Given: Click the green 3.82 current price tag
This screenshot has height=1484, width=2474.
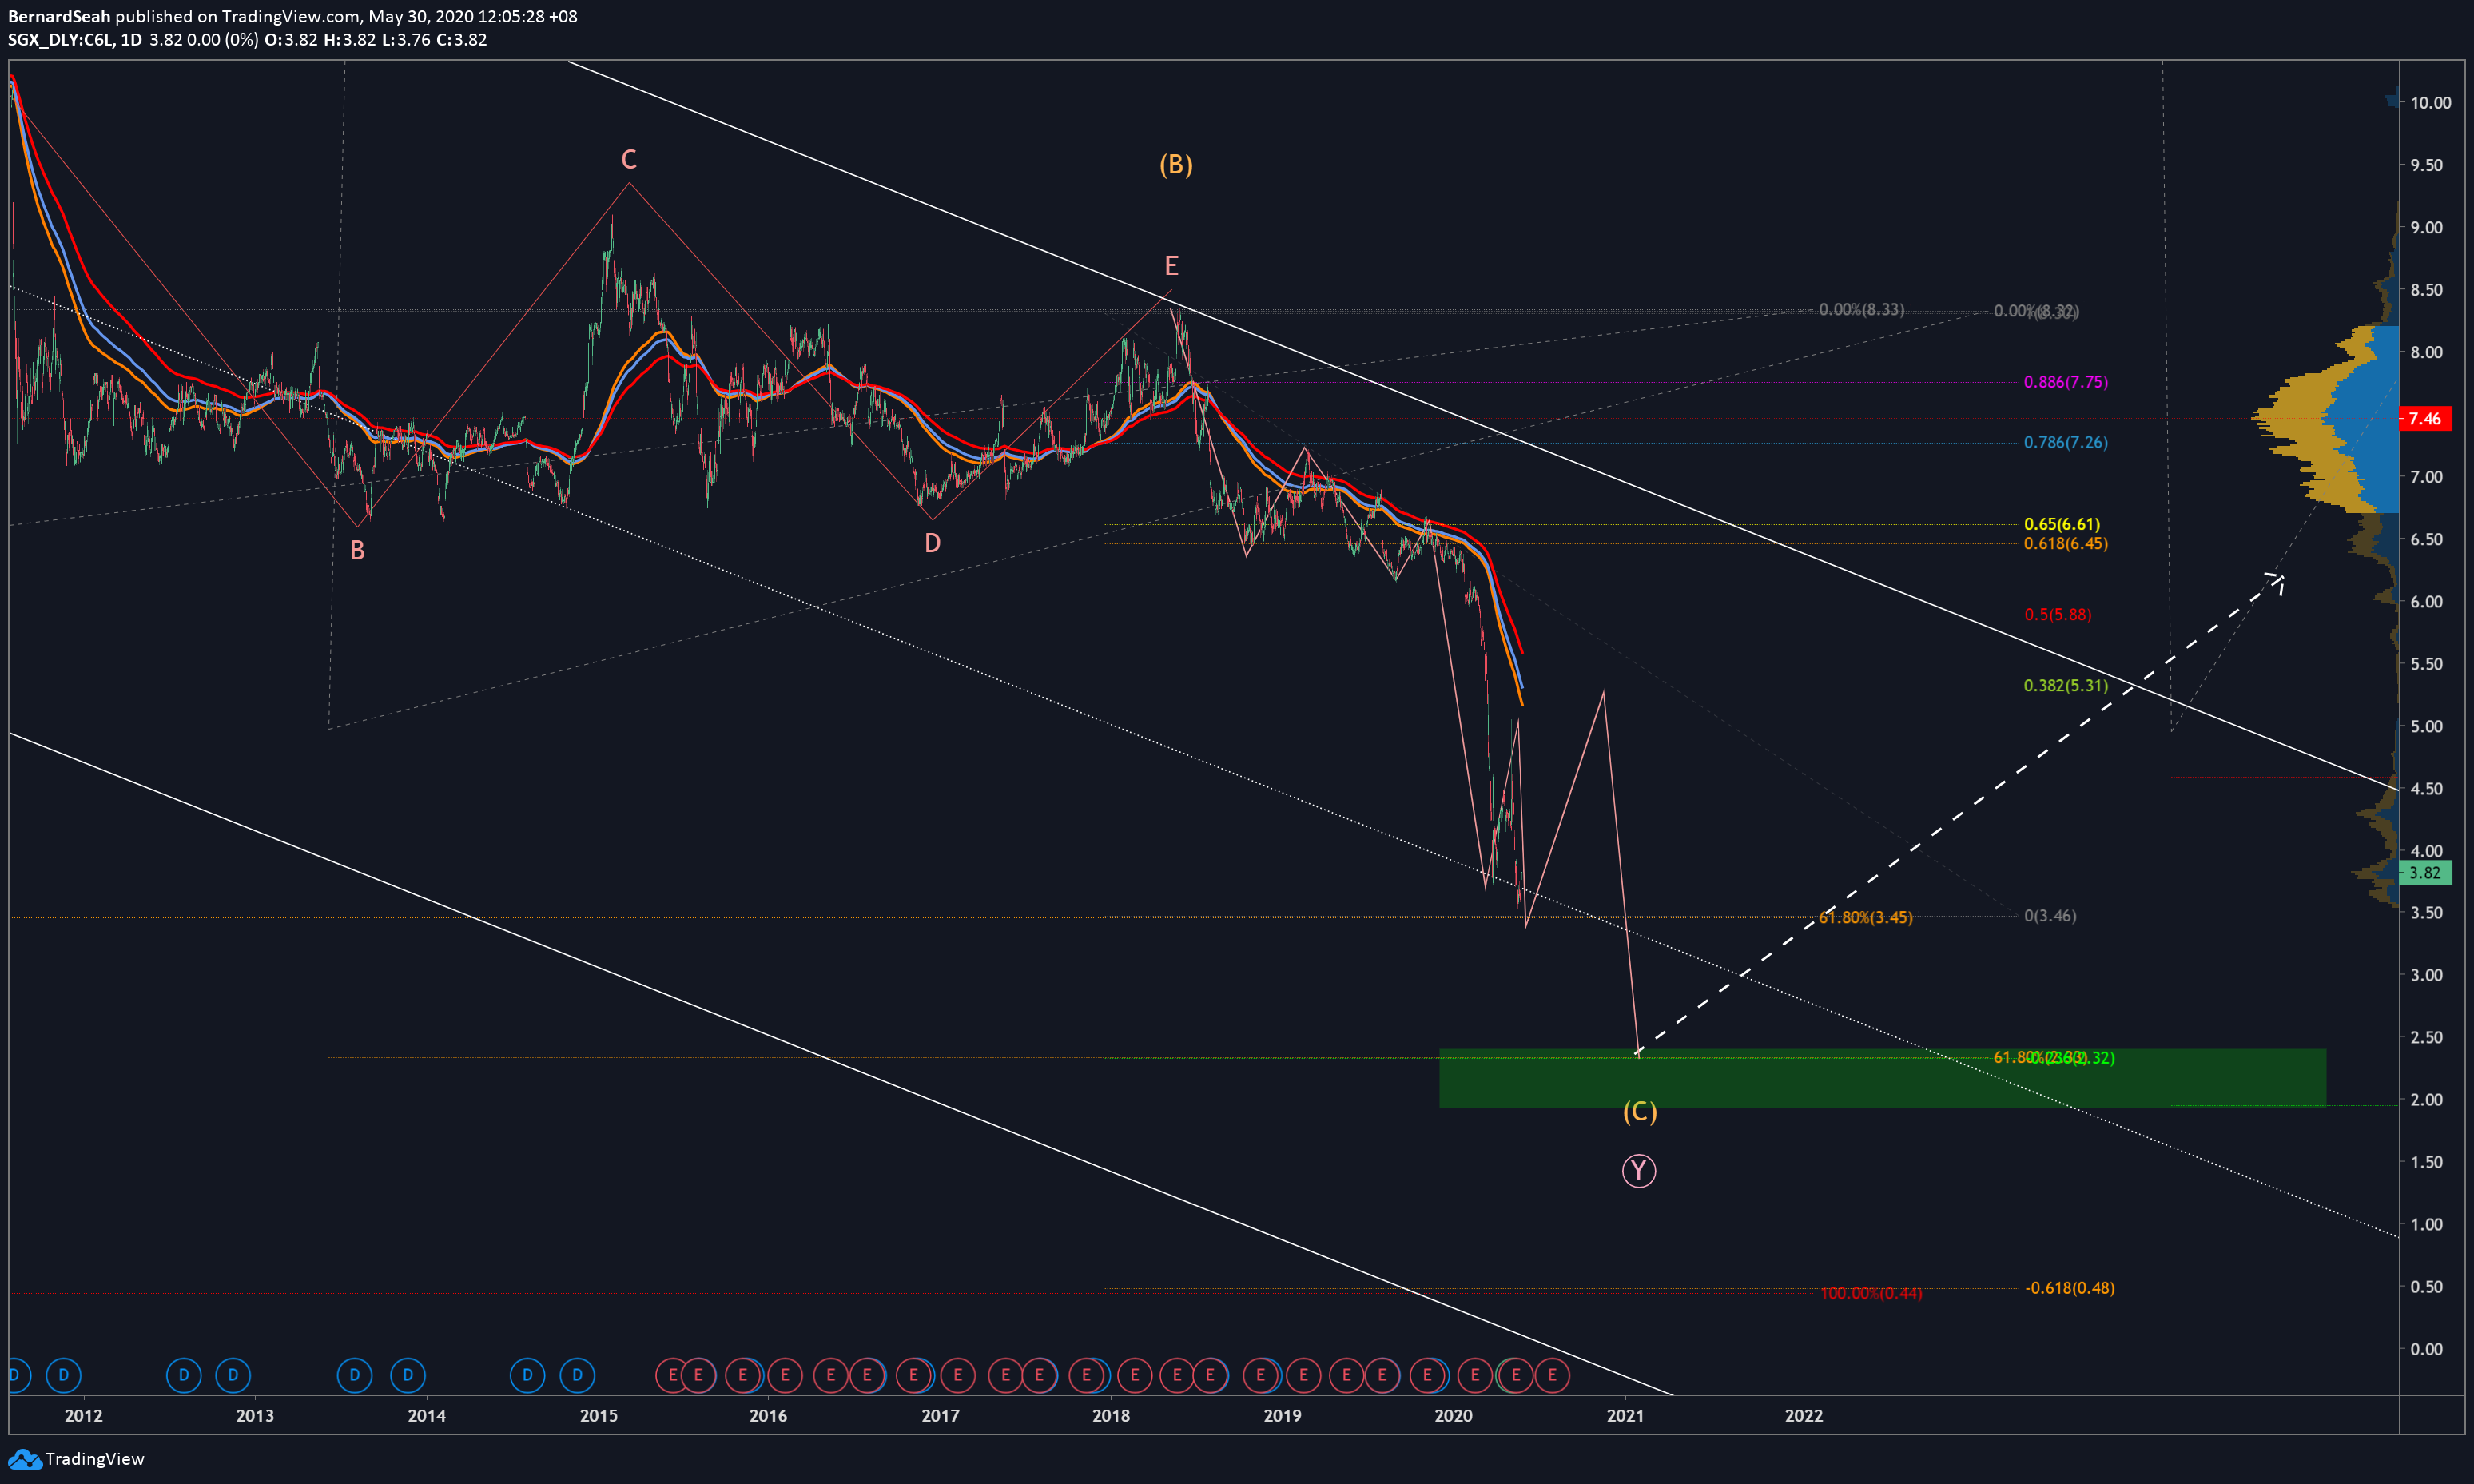Looking at the screenshot, I should click(2425, 872).
